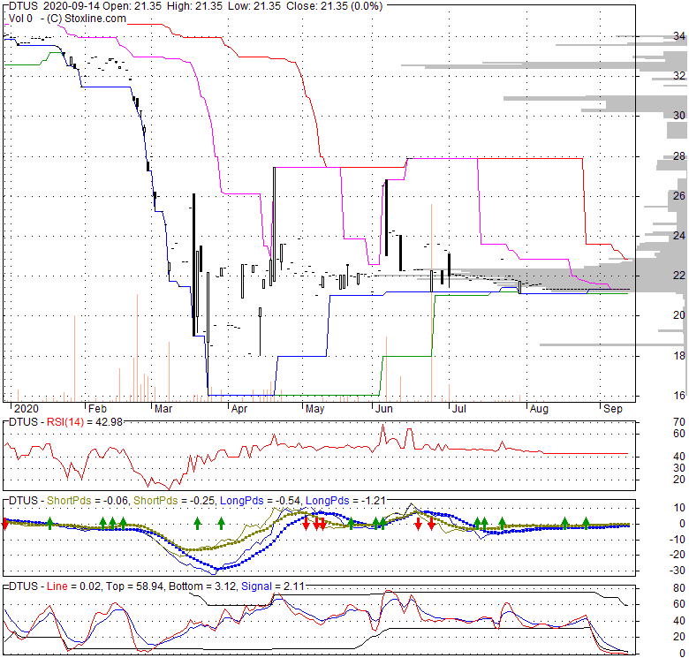Click the 18 price axis label
This screenshot has width=689, height=658.
click(x=679, y=356)
